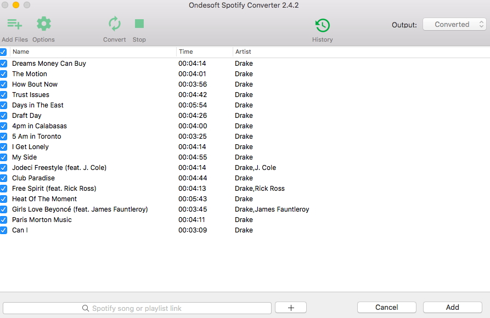
Task: Uncheck I Get Lonely checkbox
Action: click(x=3, y=147)
